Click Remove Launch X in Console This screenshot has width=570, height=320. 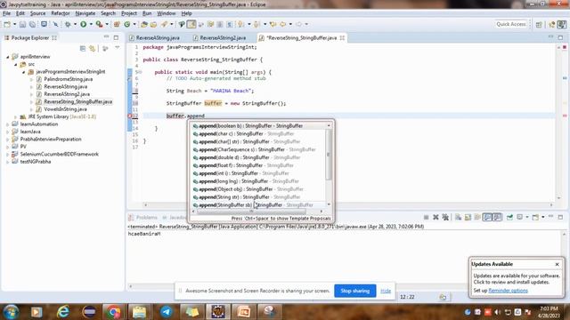[436, 217]
